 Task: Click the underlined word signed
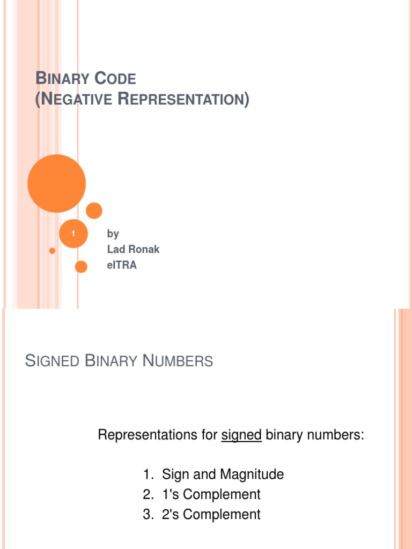[x=241, y=435]
